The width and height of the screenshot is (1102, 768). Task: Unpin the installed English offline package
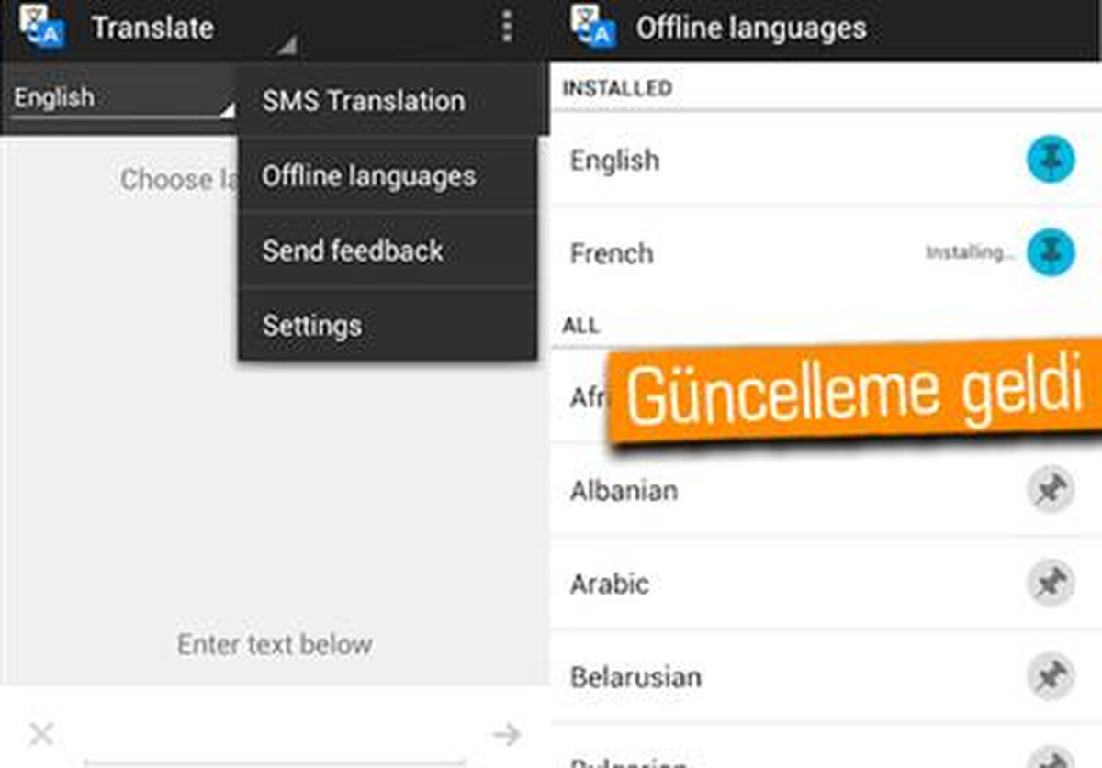coord(1050,158)
